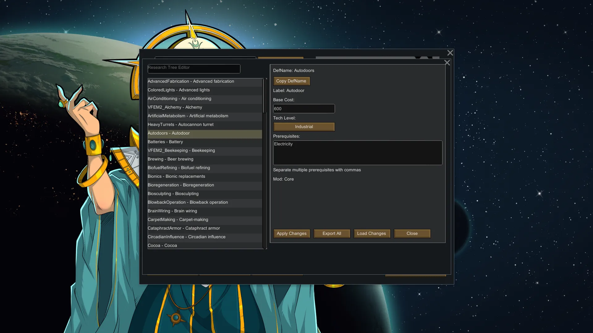Image resolution: width=593 pixels, height=333 pixels.
Task: Click Load Changes button
Action: click(371, 234)
